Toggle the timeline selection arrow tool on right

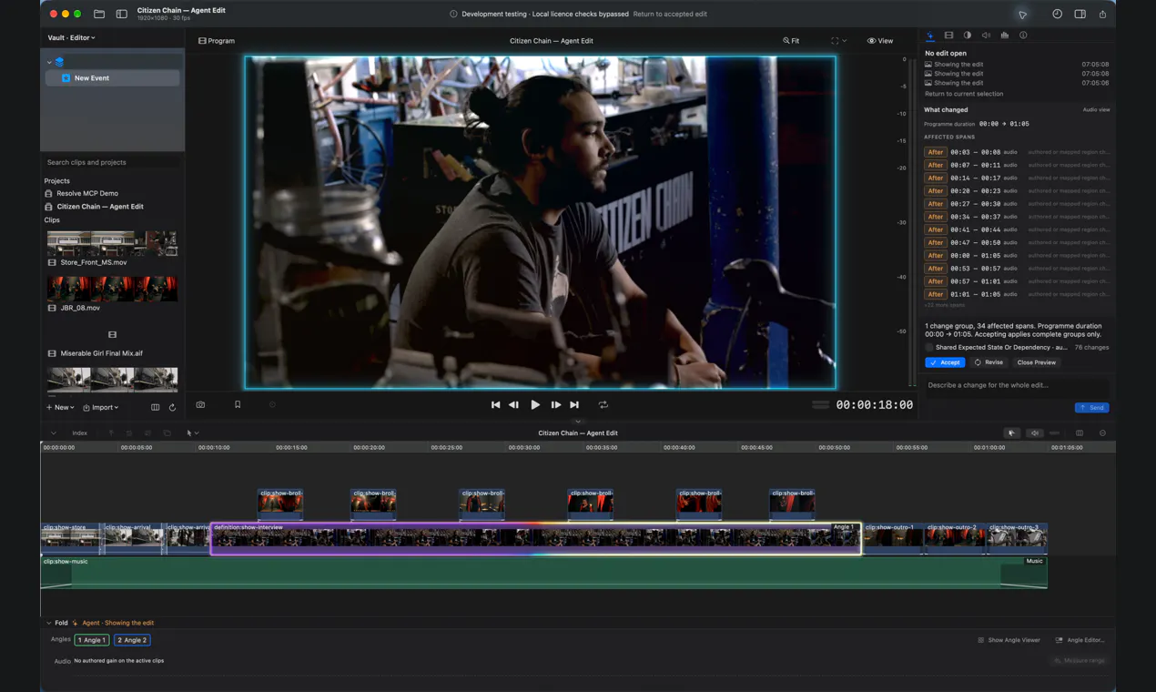click(x=1012, y=433)
